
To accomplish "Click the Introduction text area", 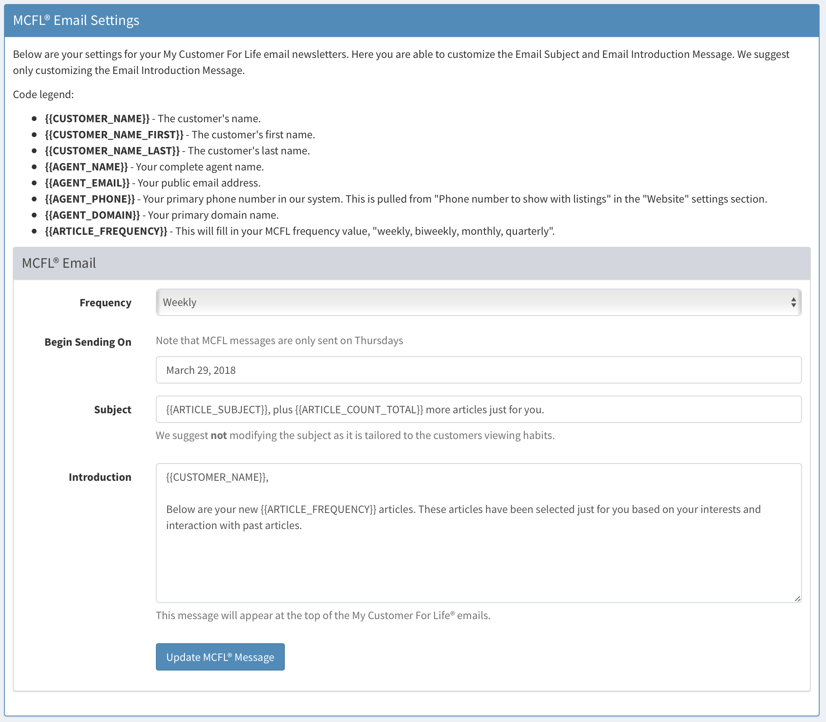I will tap(478, 533).
